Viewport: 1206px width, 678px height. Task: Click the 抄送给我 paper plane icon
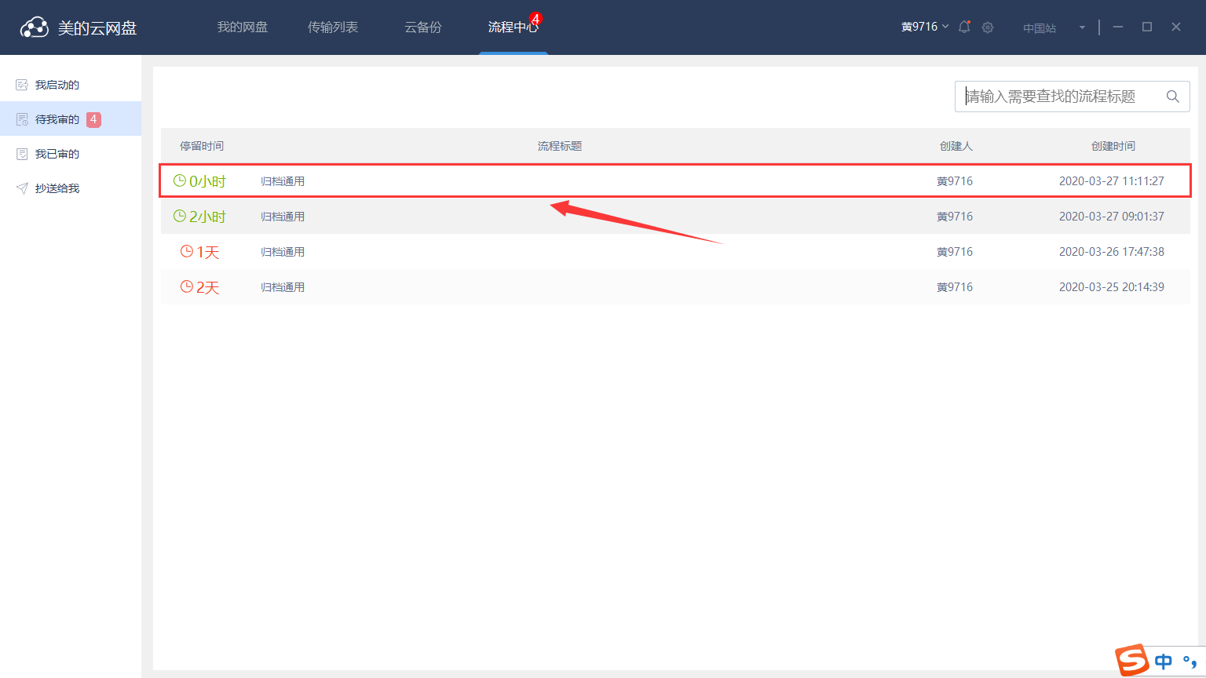(x=22, y=188)
